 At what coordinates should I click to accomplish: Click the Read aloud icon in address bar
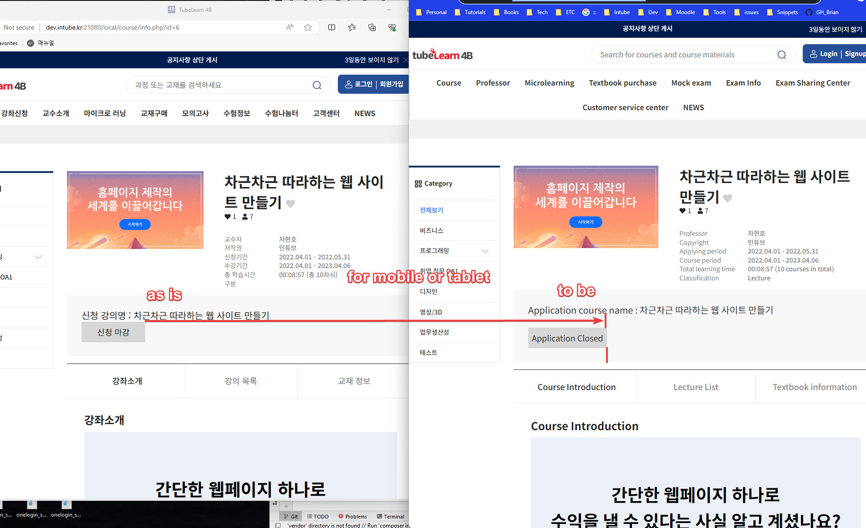click(x=290, y=27)
